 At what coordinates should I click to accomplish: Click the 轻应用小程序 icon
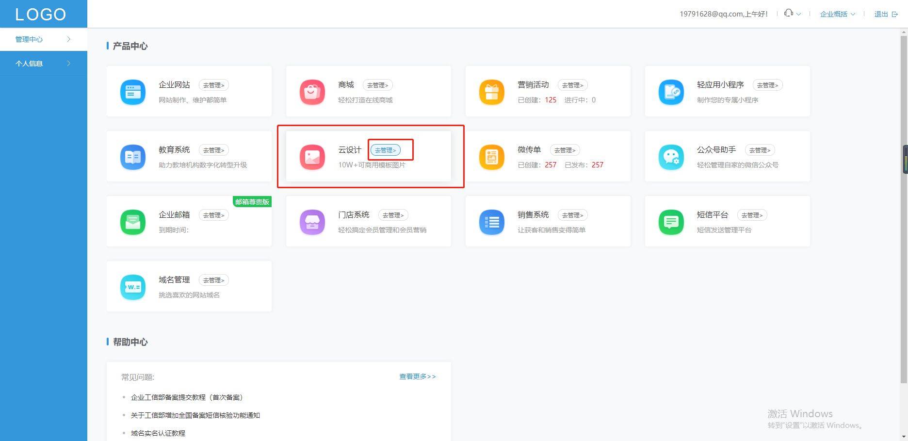tap(671, 92)
